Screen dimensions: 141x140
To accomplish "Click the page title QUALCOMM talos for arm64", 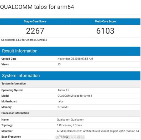I will click(x=37, y=7).
